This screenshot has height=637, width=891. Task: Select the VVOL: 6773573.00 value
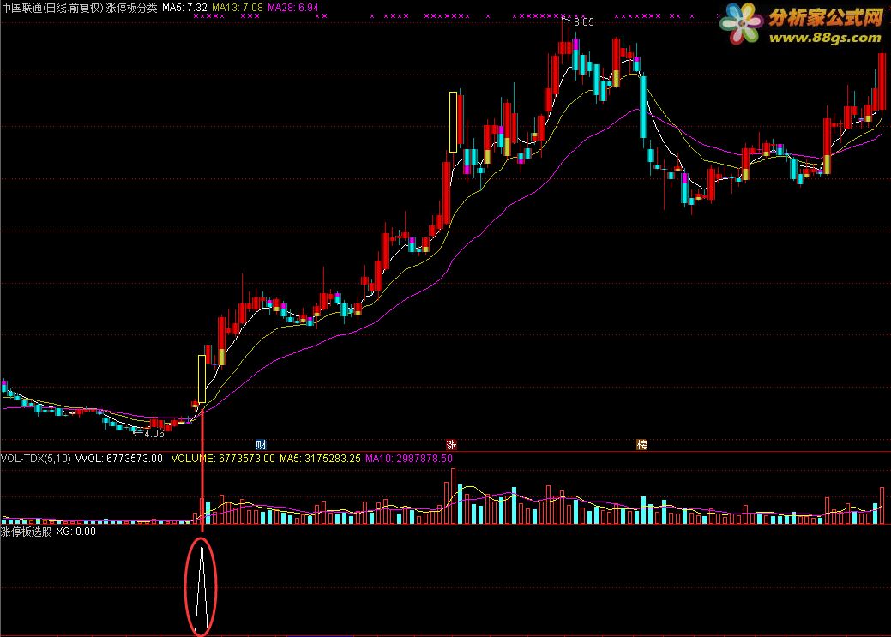coord(119,459)
